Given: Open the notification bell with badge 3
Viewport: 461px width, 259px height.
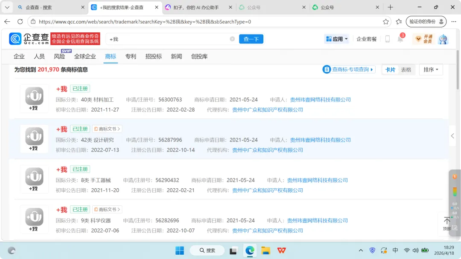Looking at the screenshot, I should (x=400, y=39).
